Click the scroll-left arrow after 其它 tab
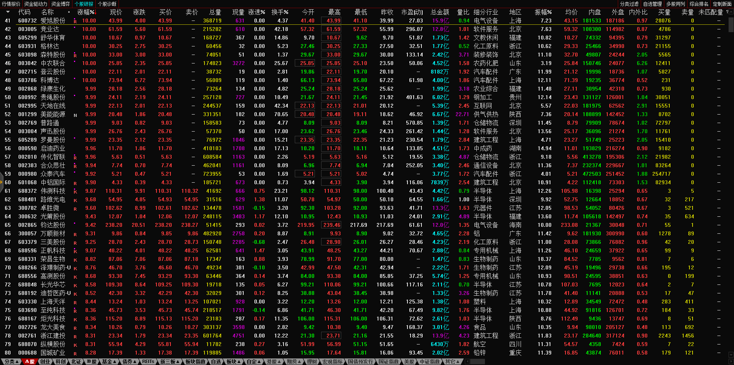Viewport: 734px width, 365px height. pos(467,362)
